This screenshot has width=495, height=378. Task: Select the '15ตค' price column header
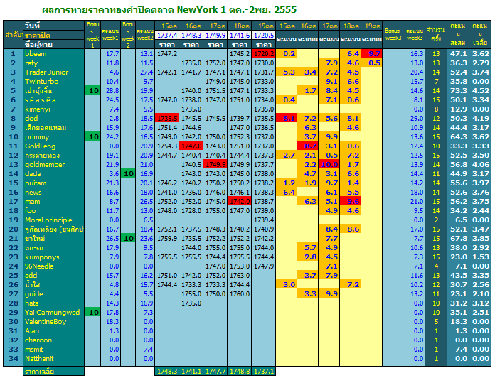(167, 26)
